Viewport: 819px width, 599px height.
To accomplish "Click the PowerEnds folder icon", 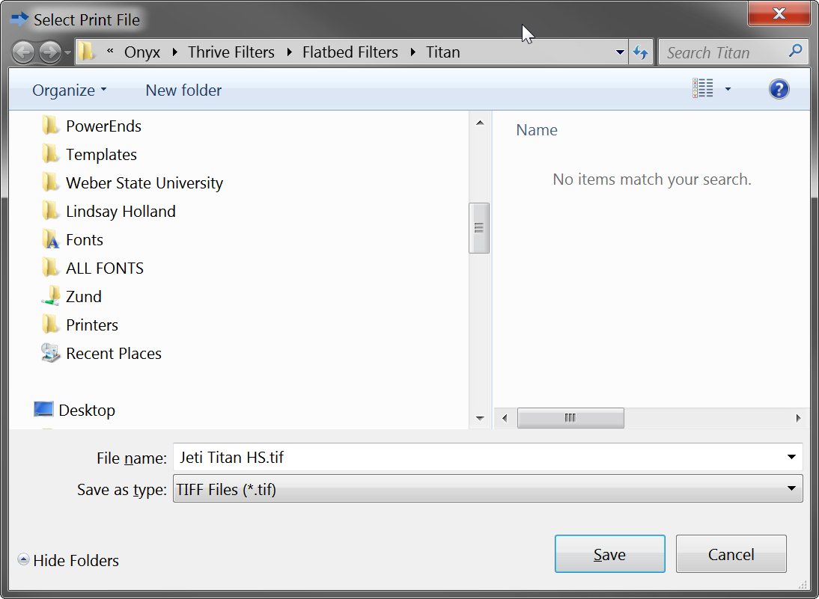I will click(50, 125).
